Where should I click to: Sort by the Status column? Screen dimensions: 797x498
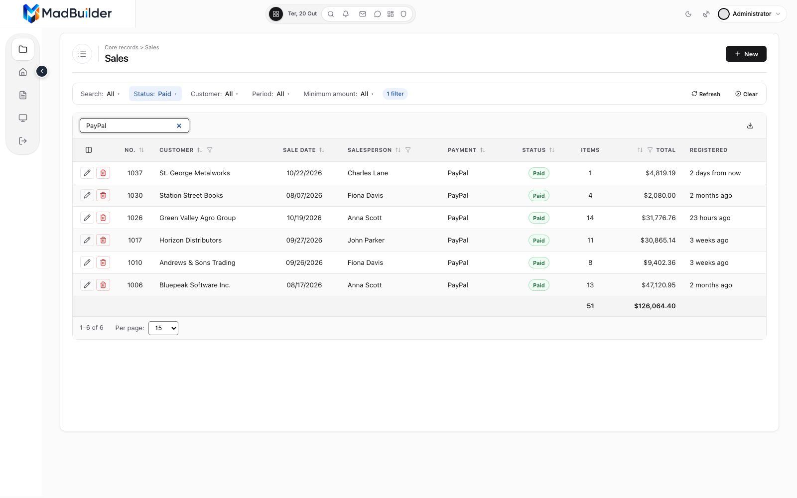(552, 150)
